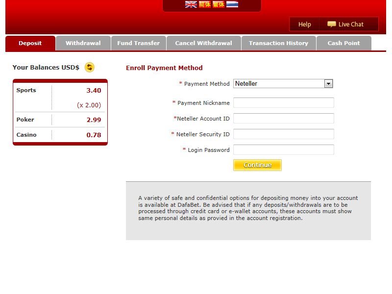The height and width of the screenshot is (294, 392).
Task: Click the yellow Continue button
Action: (258, 165)
